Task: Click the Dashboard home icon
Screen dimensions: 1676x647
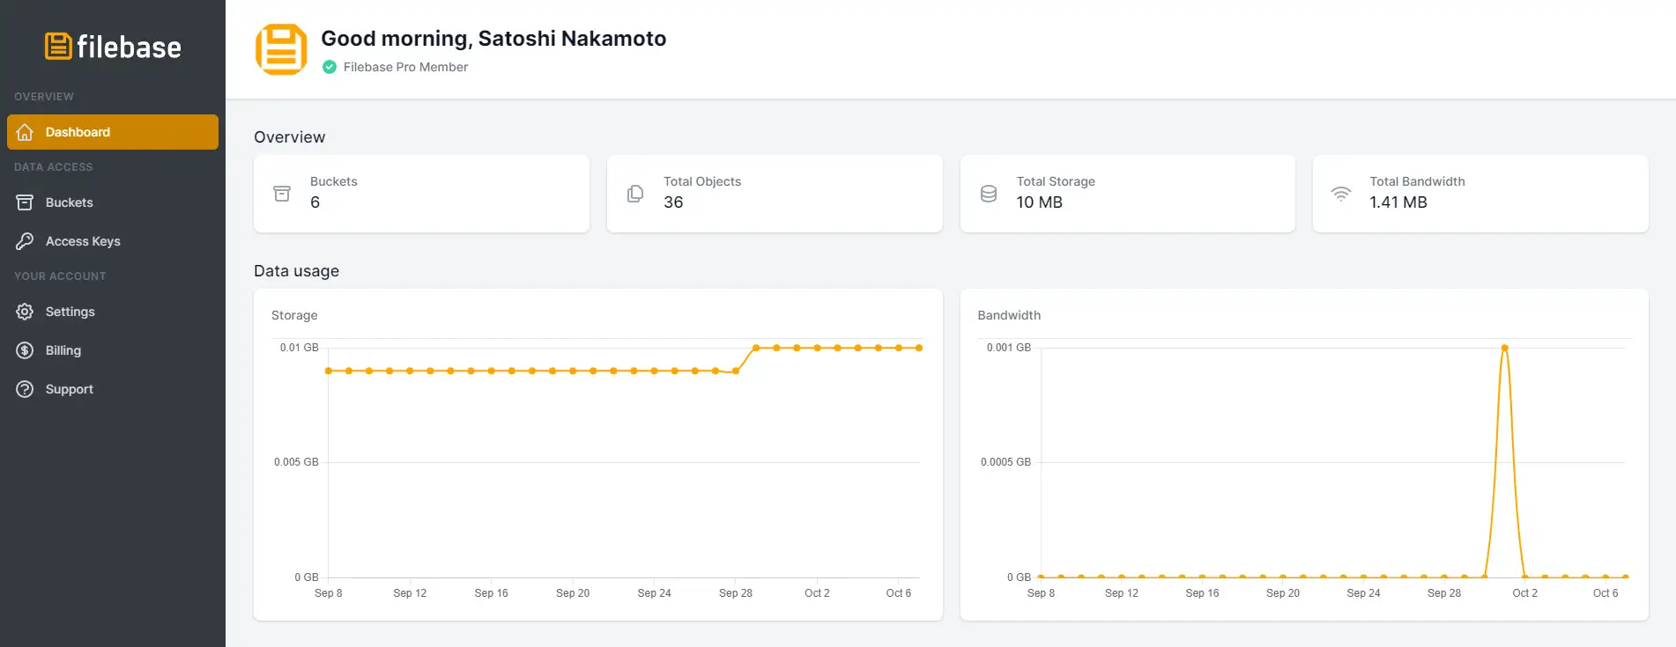Action: (x=25, y=132)
